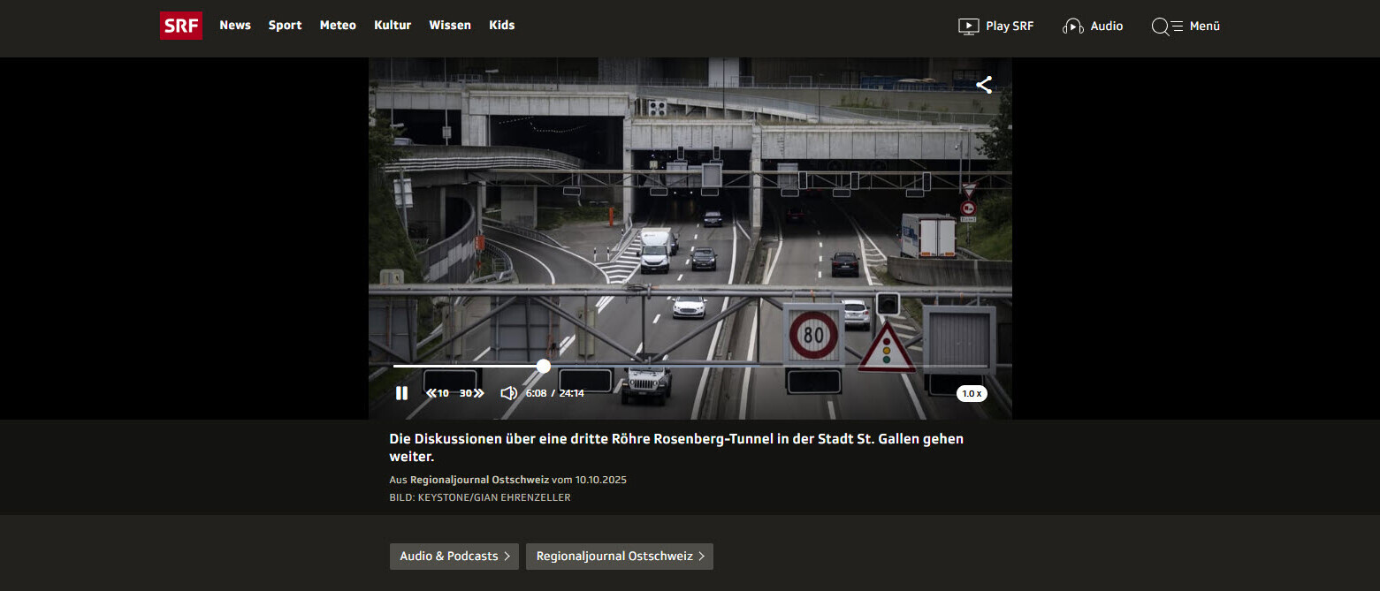Open the Meteo page
1380x591 pixels.
coord(338,26)
